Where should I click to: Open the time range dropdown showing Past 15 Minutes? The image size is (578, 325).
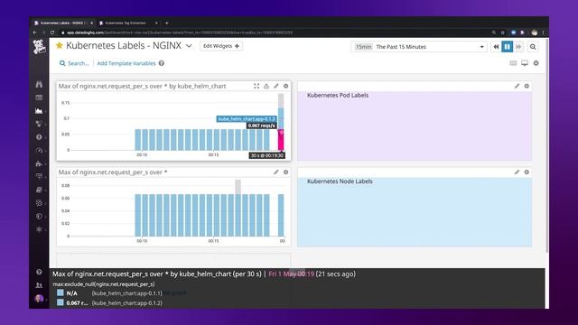(x=419, y=47)
